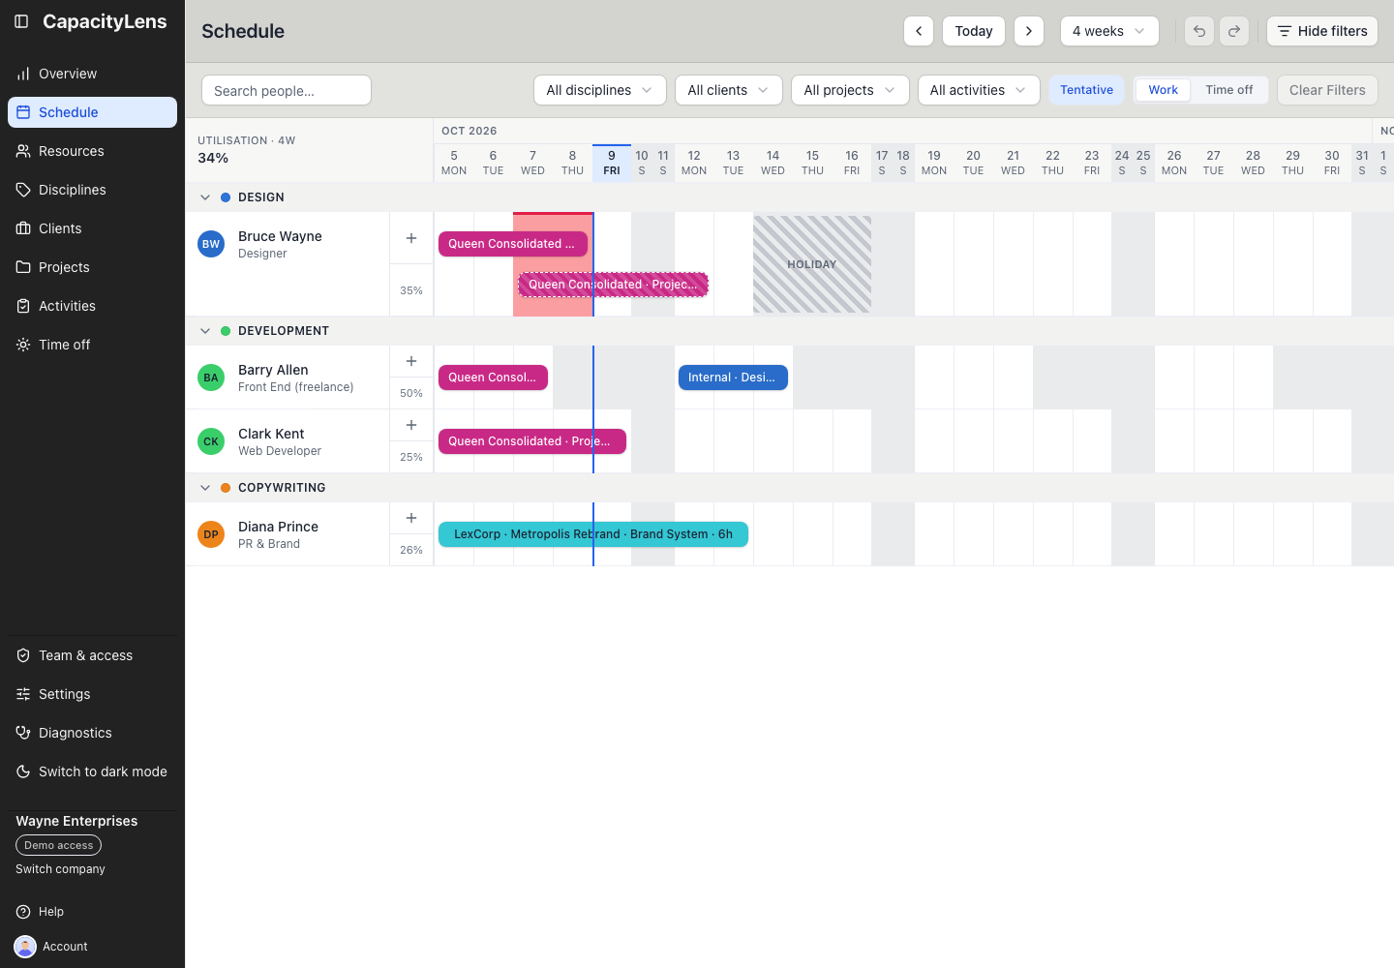Click the DP avatar

point(211,534)
